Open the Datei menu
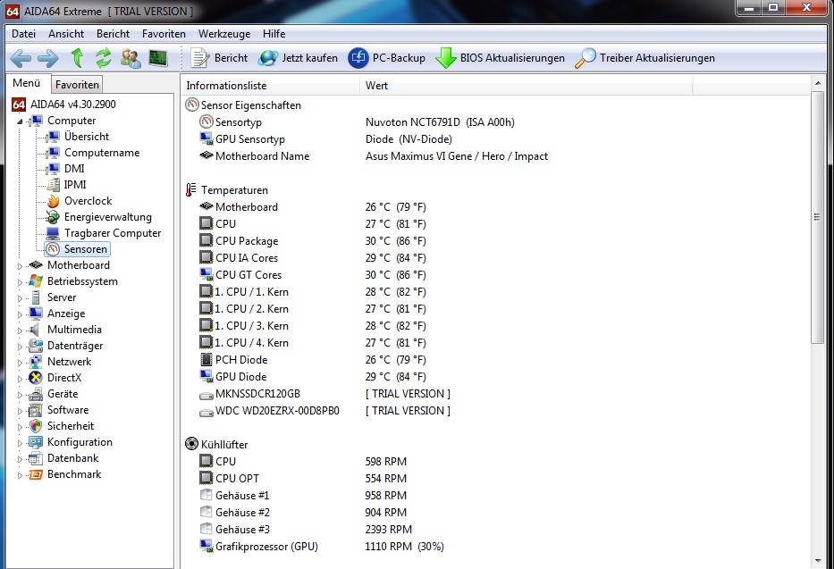The image size is (834, 569). click(x=23, y=33)
